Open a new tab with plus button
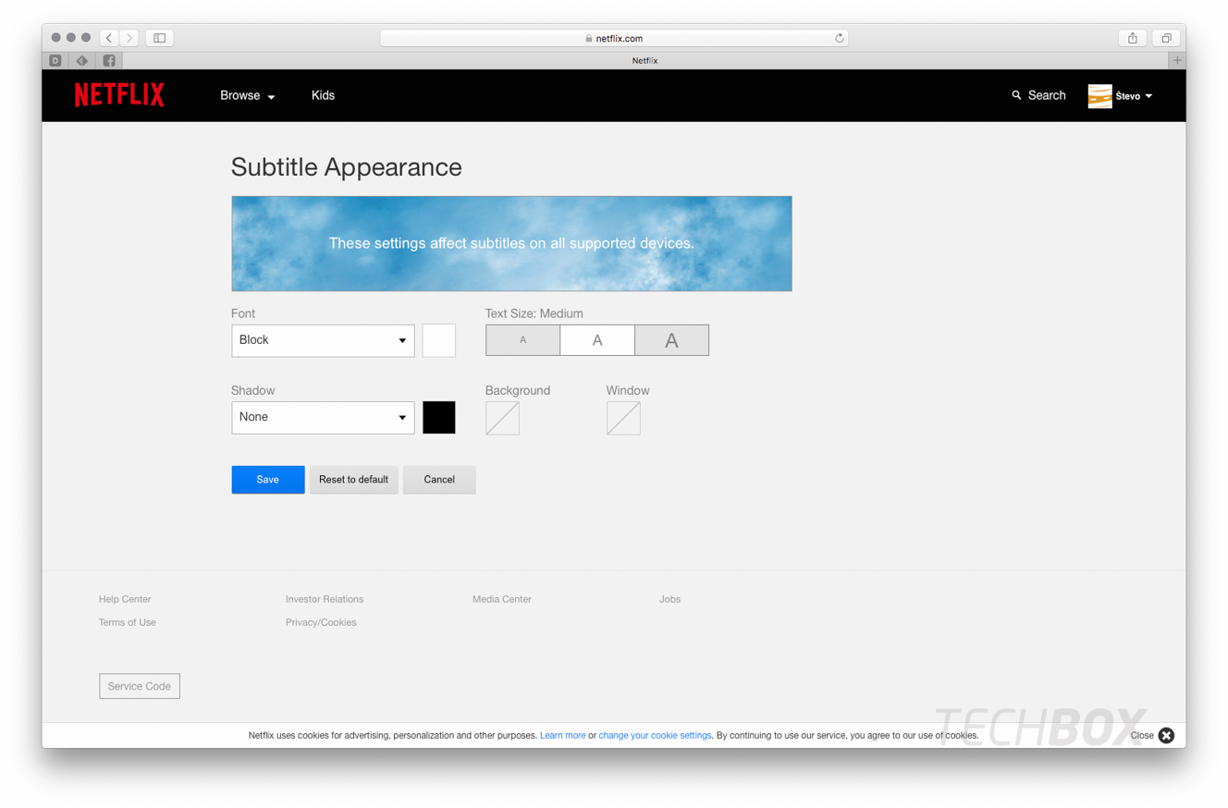 1177,60
